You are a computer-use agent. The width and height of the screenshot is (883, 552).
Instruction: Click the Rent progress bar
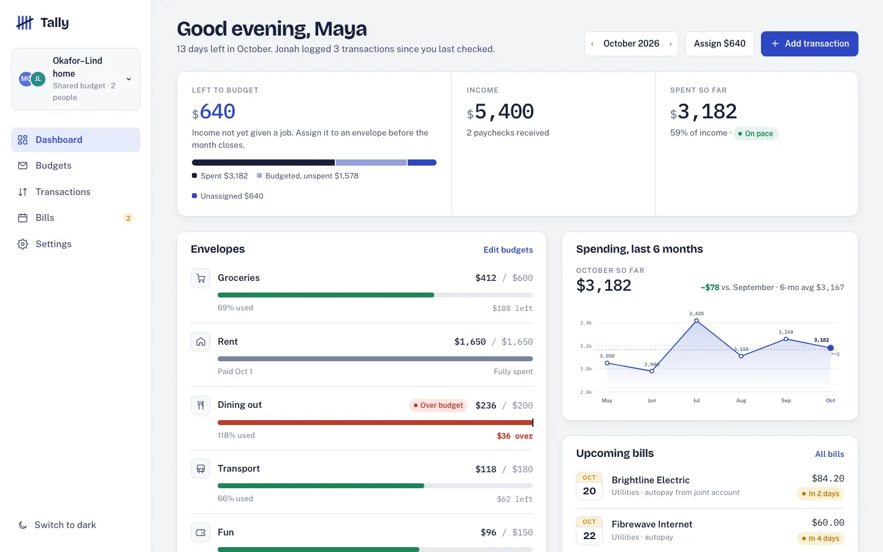tap(375, 359)
